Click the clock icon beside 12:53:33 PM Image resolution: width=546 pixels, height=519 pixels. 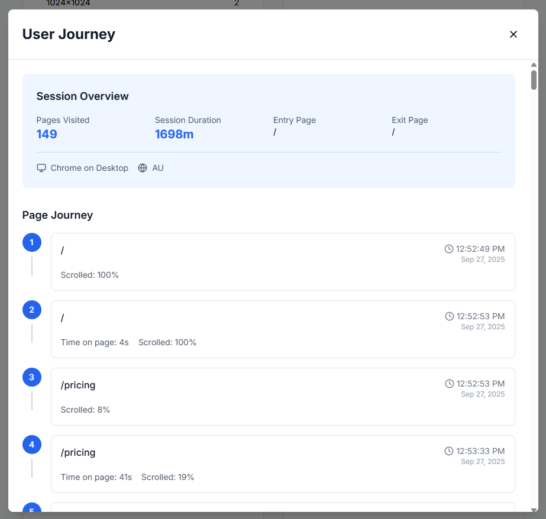(x=450, y=451)
